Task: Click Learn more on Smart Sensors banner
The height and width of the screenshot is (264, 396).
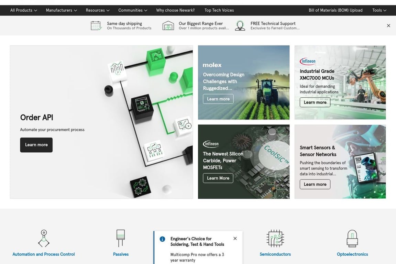Action: (315, 184)
